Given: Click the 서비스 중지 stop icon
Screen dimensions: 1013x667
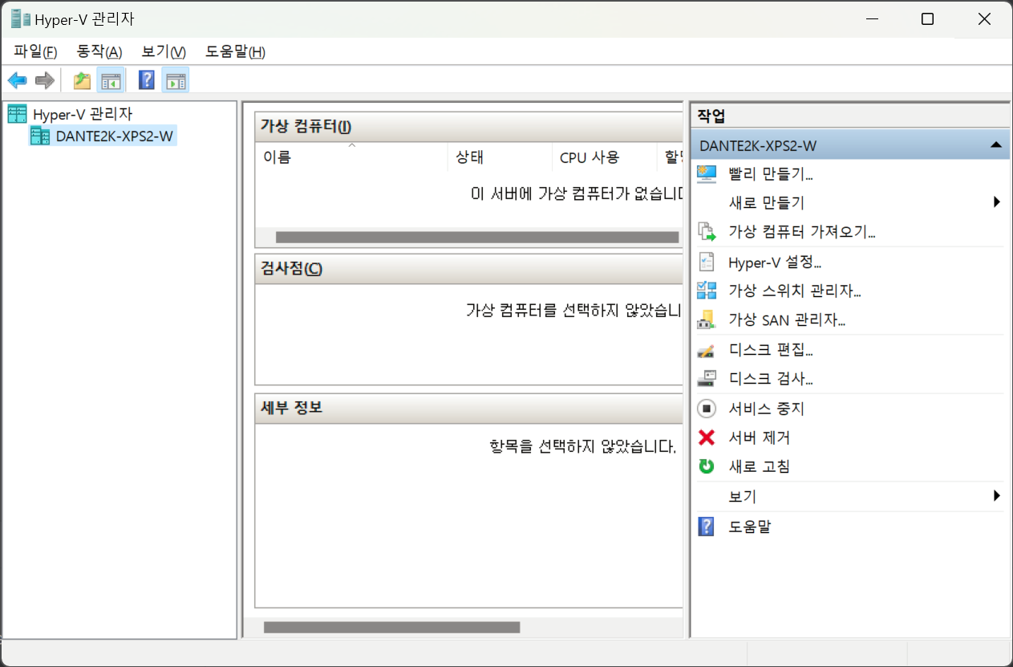Looking at the screenshot, I should click(x=707, y=409).
